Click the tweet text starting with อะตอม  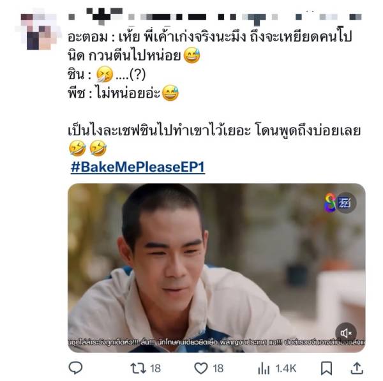click(x=209, y=47)
